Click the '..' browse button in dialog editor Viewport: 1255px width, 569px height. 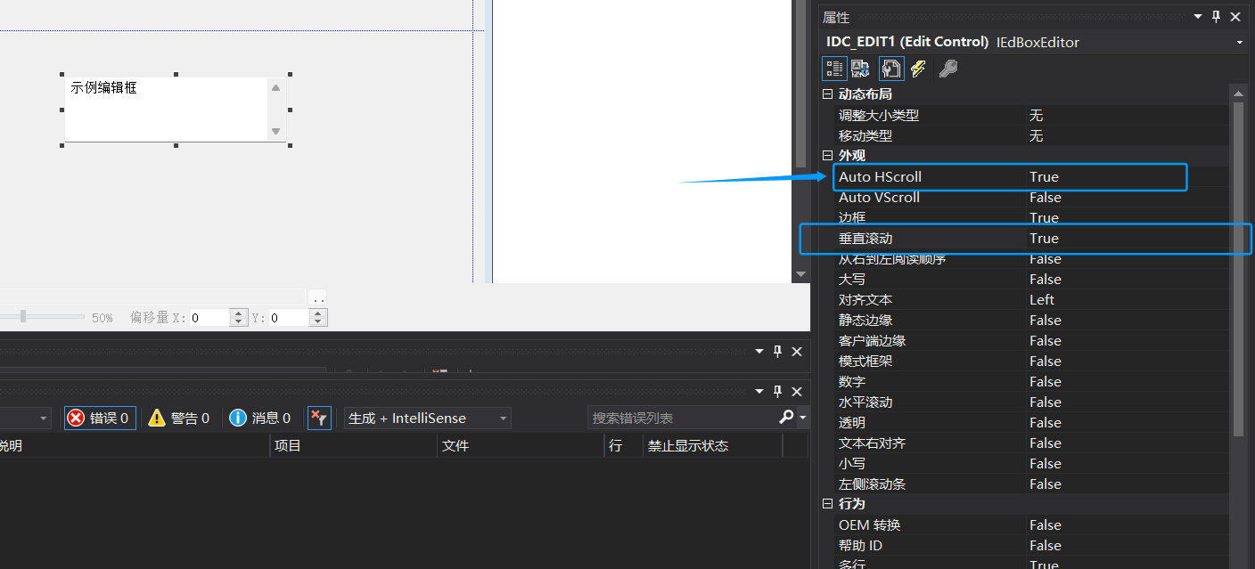318,297
